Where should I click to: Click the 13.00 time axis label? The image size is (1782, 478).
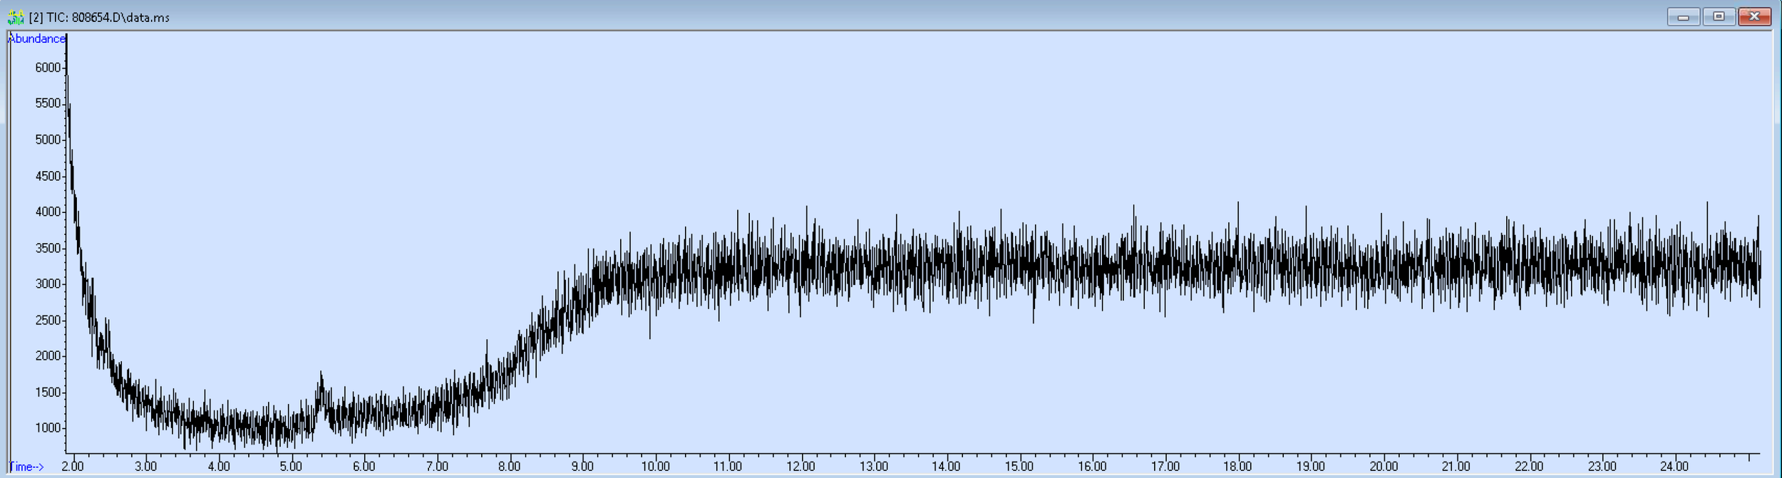pyautogui.click(x=873, y=467)
